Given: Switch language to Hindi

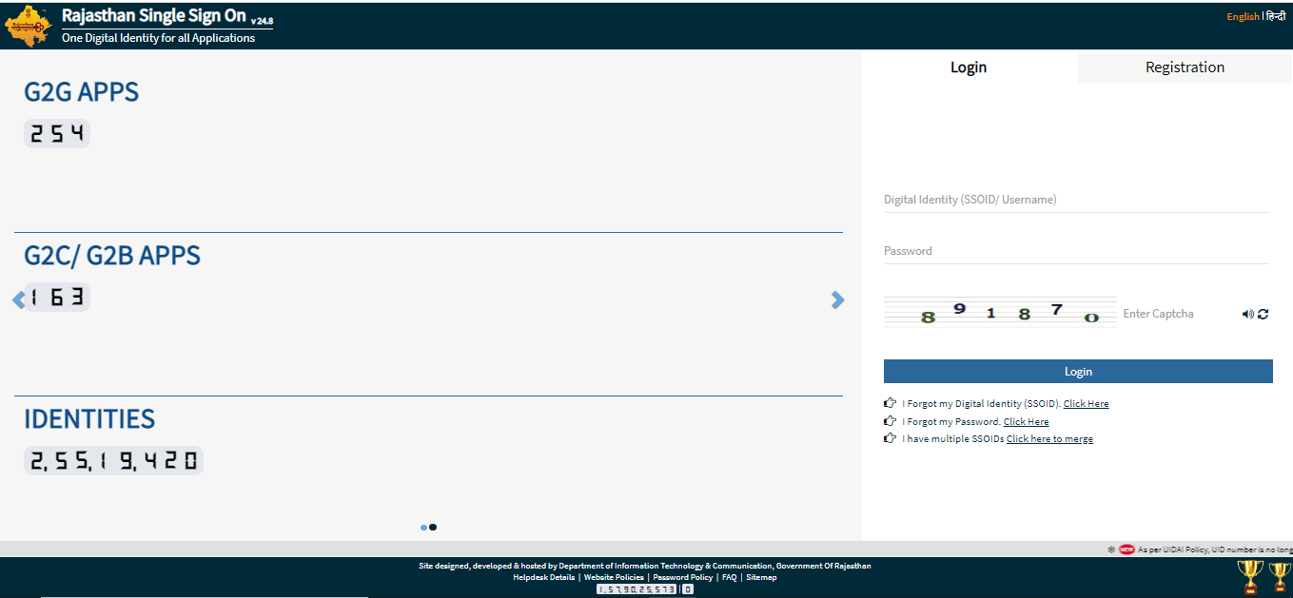Looking at the screenshot, I should click(x=1276, y=16).
